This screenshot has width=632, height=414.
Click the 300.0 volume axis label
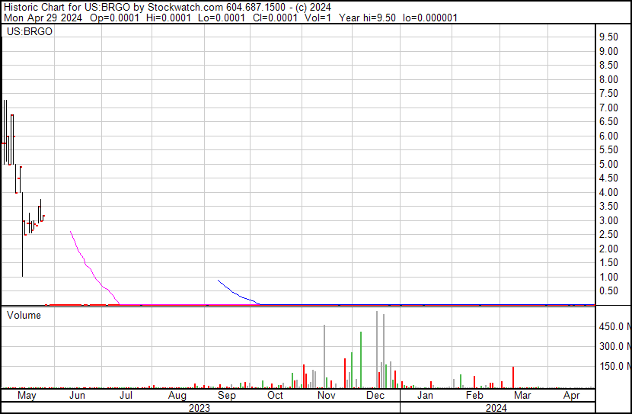(x=615, y=347)
